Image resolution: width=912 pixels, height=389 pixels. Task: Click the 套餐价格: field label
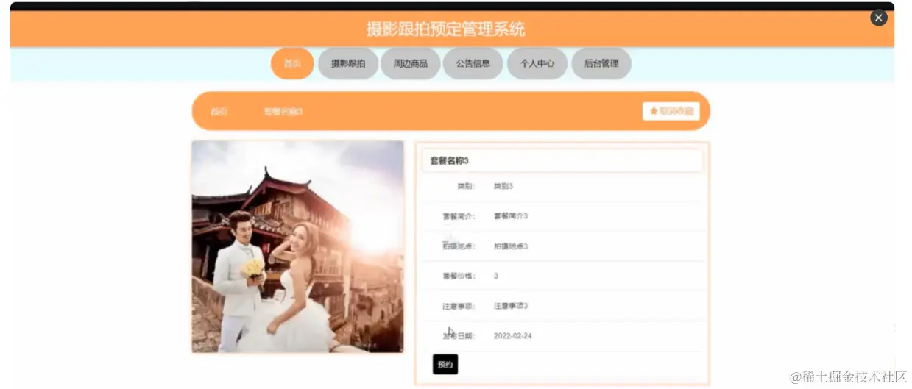(x=459, y=276)
